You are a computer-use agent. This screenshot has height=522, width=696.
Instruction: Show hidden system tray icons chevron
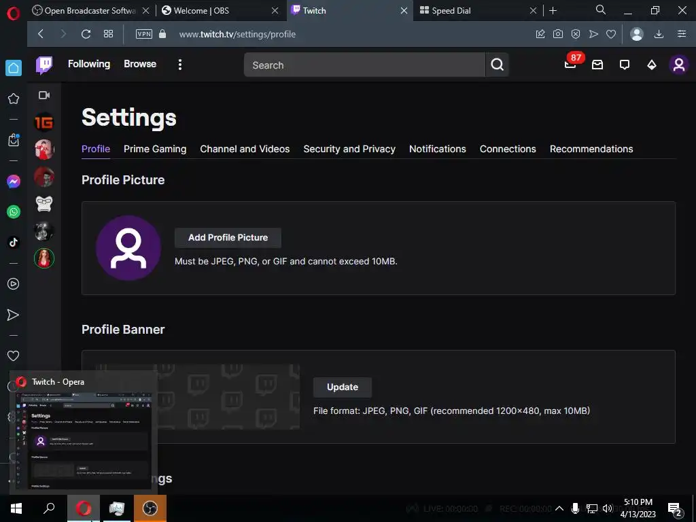click(x=559, y=508)
